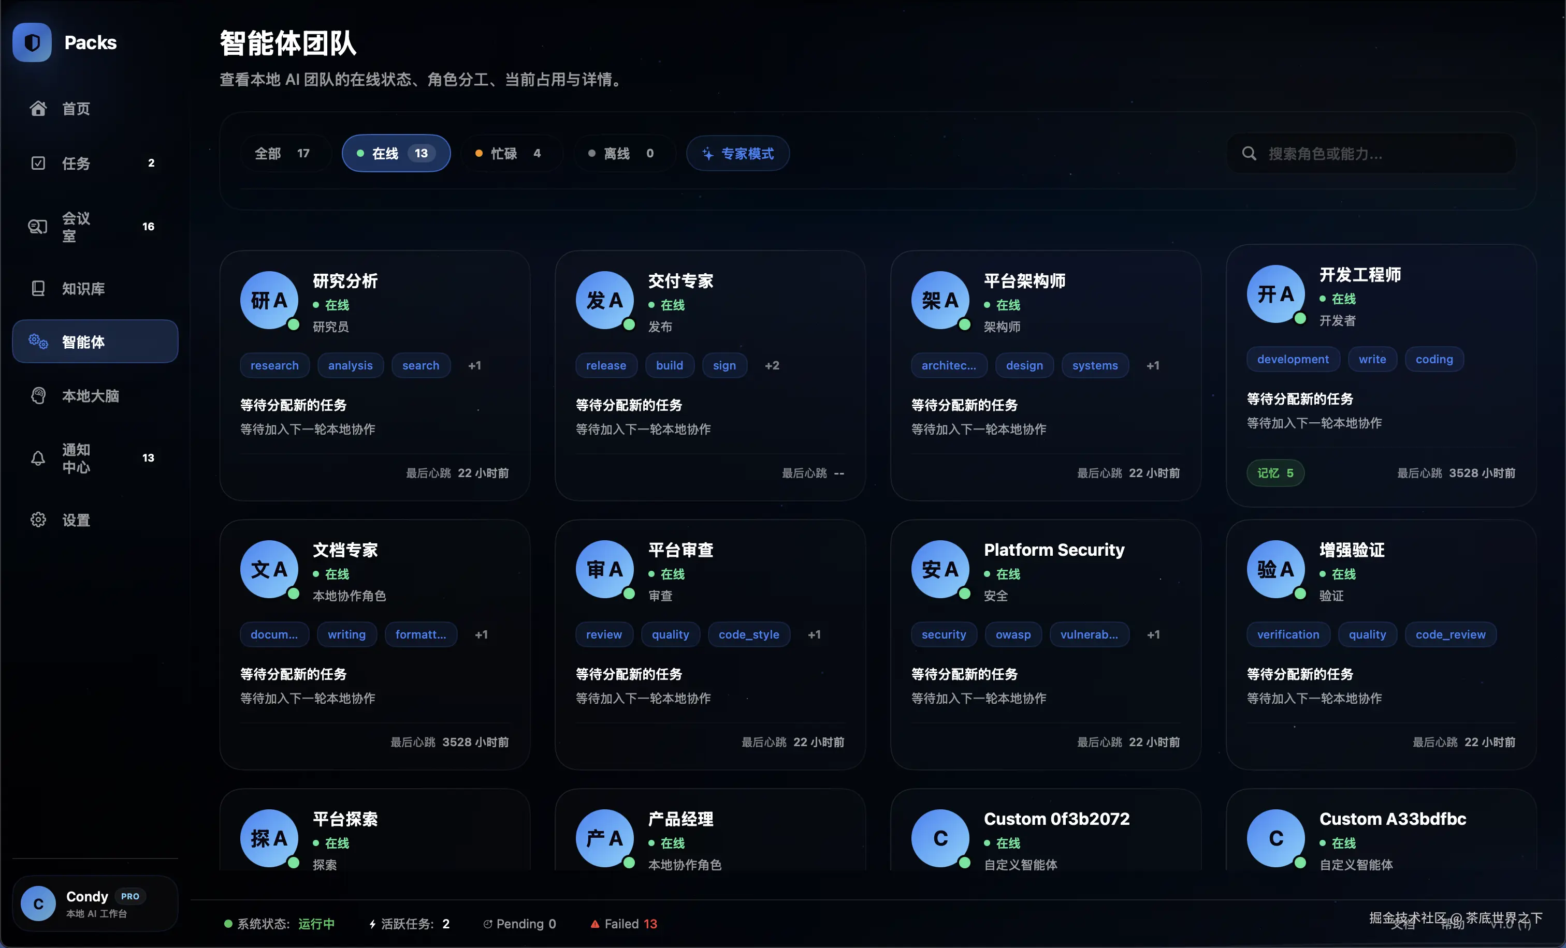Expand the +2 hidden tags on 交付专家

pyautogui.click(x=772, y=366)
